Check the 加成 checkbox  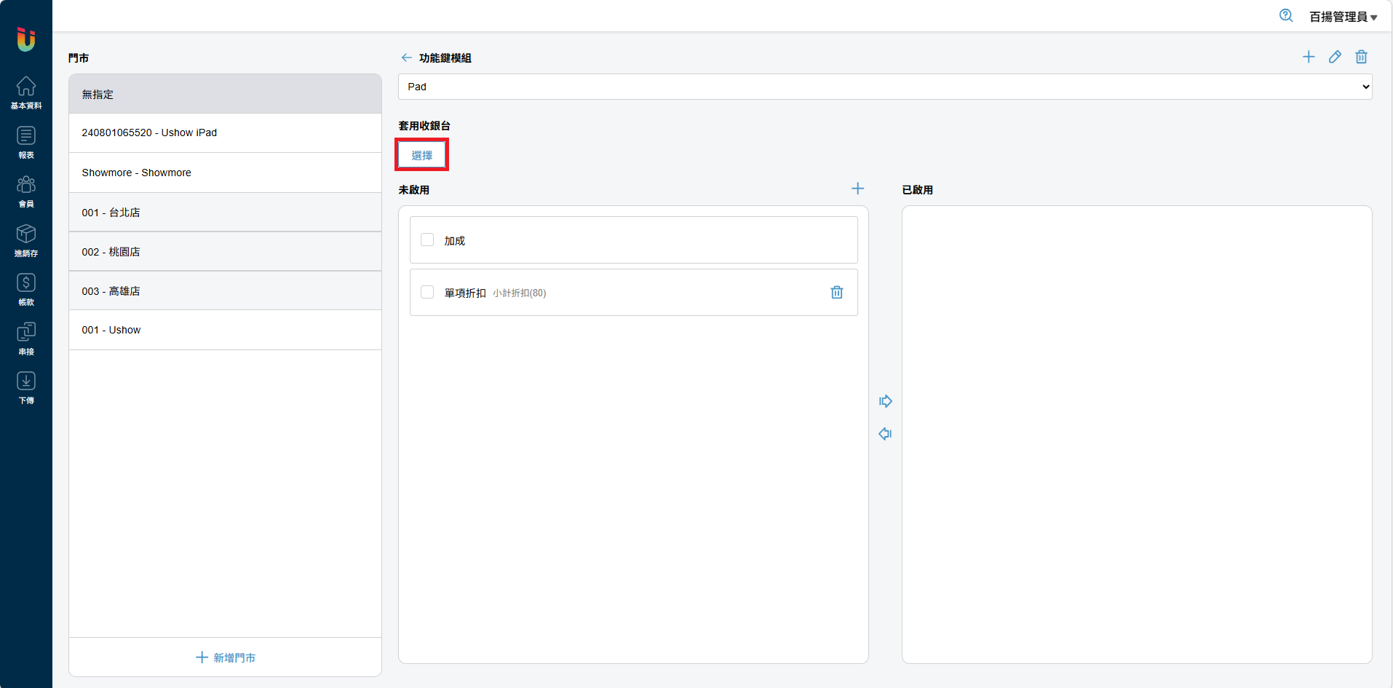point(427,240)
